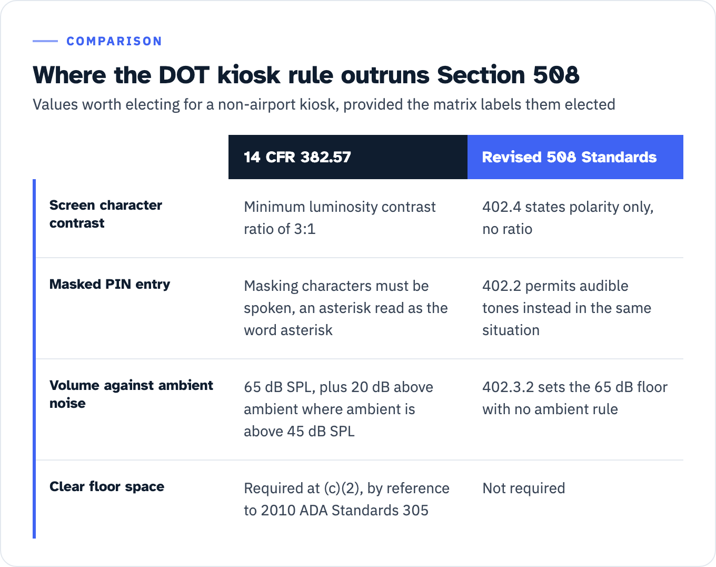Select the 402.3.2 sets the 65 dB floor cell
716x567 pixels.
click(x=575, y=398)
